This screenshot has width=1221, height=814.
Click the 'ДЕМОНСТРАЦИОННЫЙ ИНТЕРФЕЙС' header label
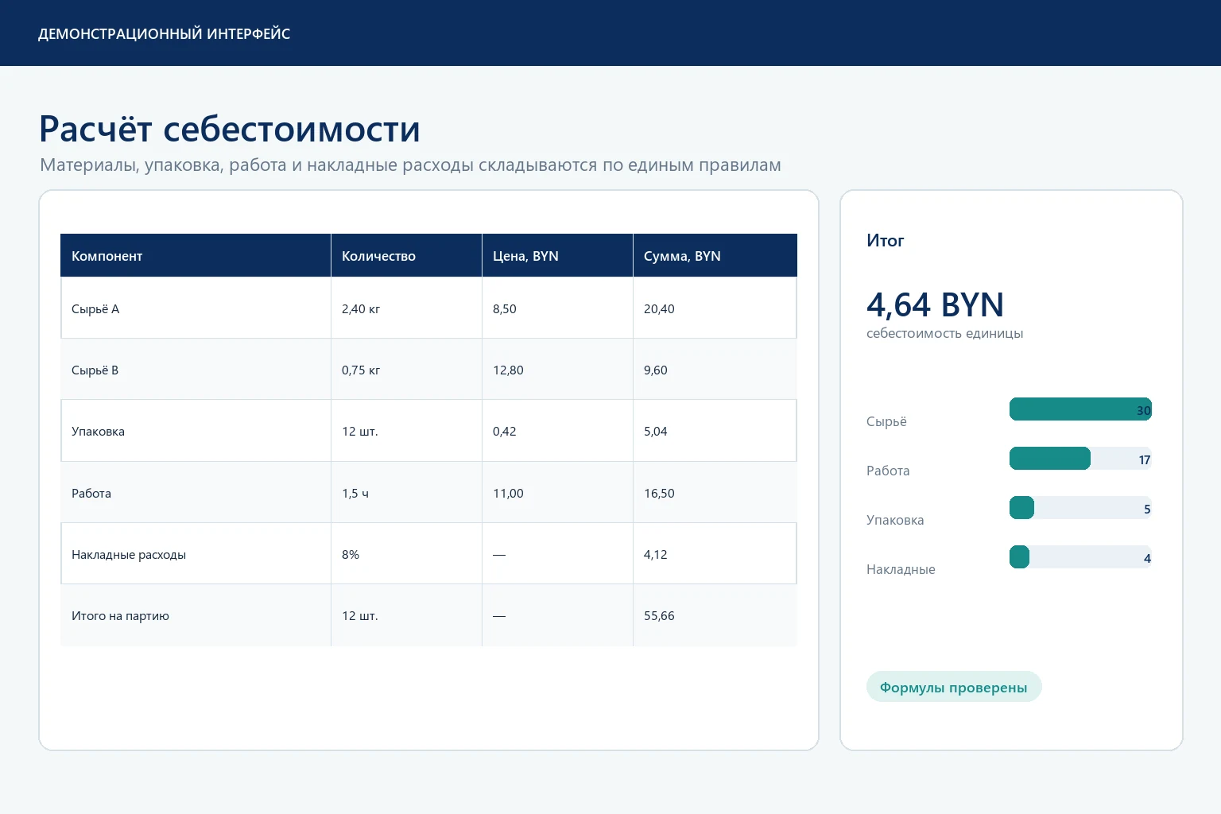(164, 33)
